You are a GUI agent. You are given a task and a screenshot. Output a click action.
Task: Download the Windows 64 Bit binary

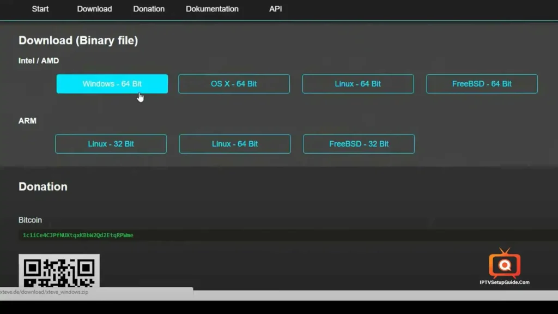point(112,83)
